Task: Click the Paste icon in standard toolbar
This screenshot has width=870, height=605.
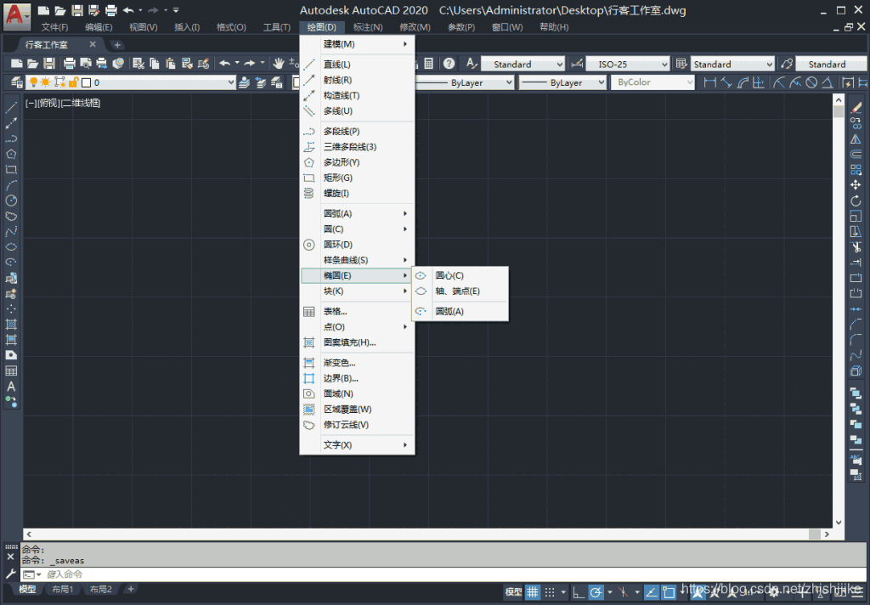Action: [x=170, y=64]
